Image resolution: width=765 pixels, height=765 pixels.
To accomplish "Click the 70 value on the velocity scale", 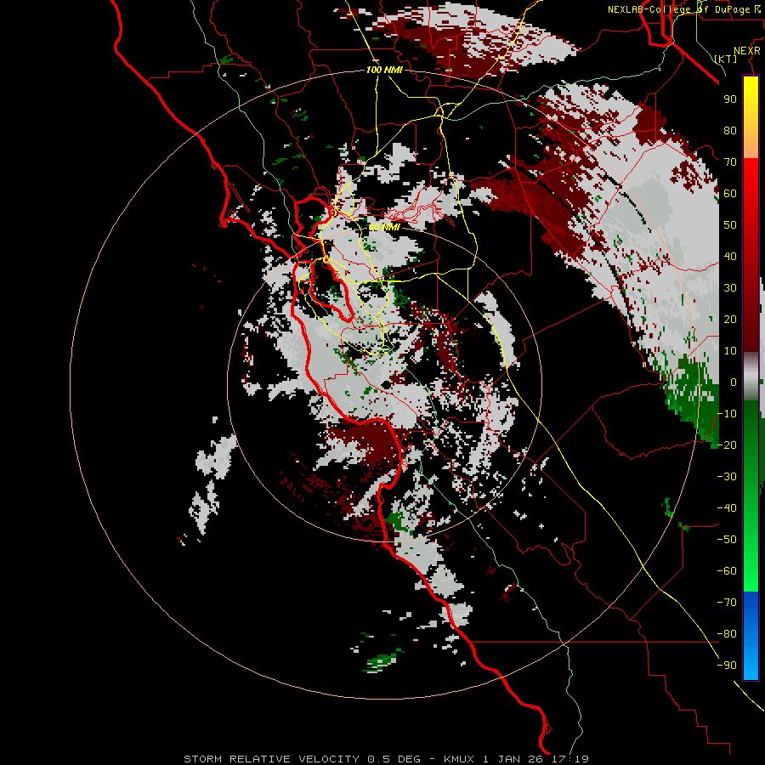I will [730, 162].
